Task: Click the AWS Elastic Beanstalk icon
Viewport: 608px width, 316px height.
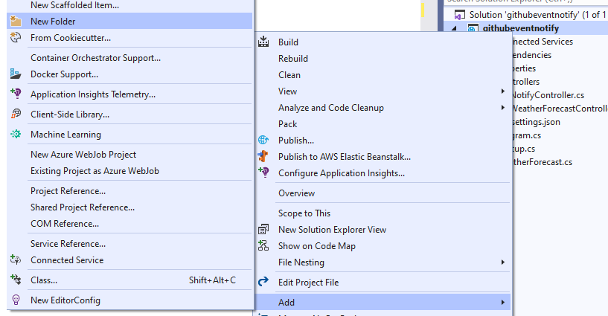Action: pos(263,156)
